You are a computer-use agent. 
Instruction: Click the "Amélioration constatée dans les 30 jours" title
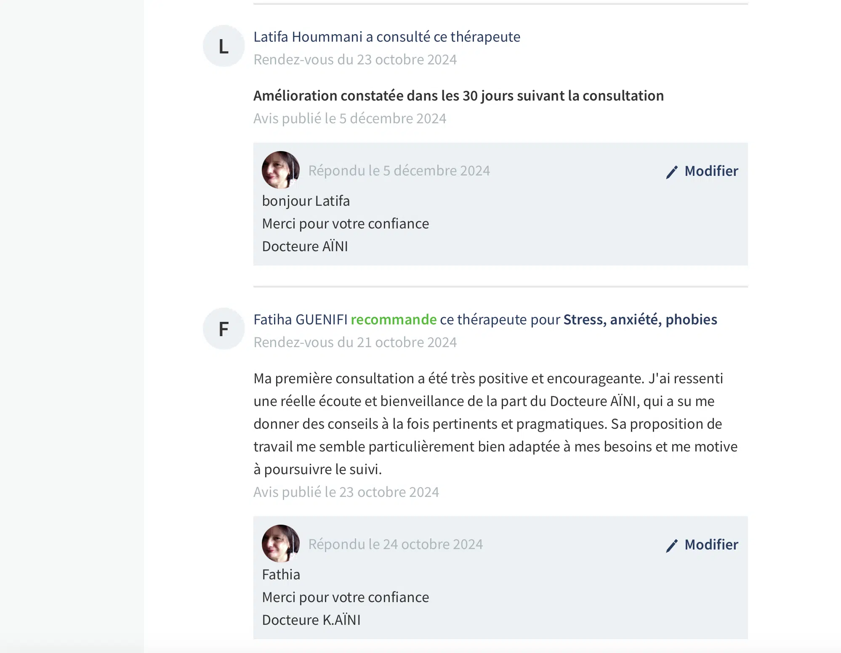[458, 96]
